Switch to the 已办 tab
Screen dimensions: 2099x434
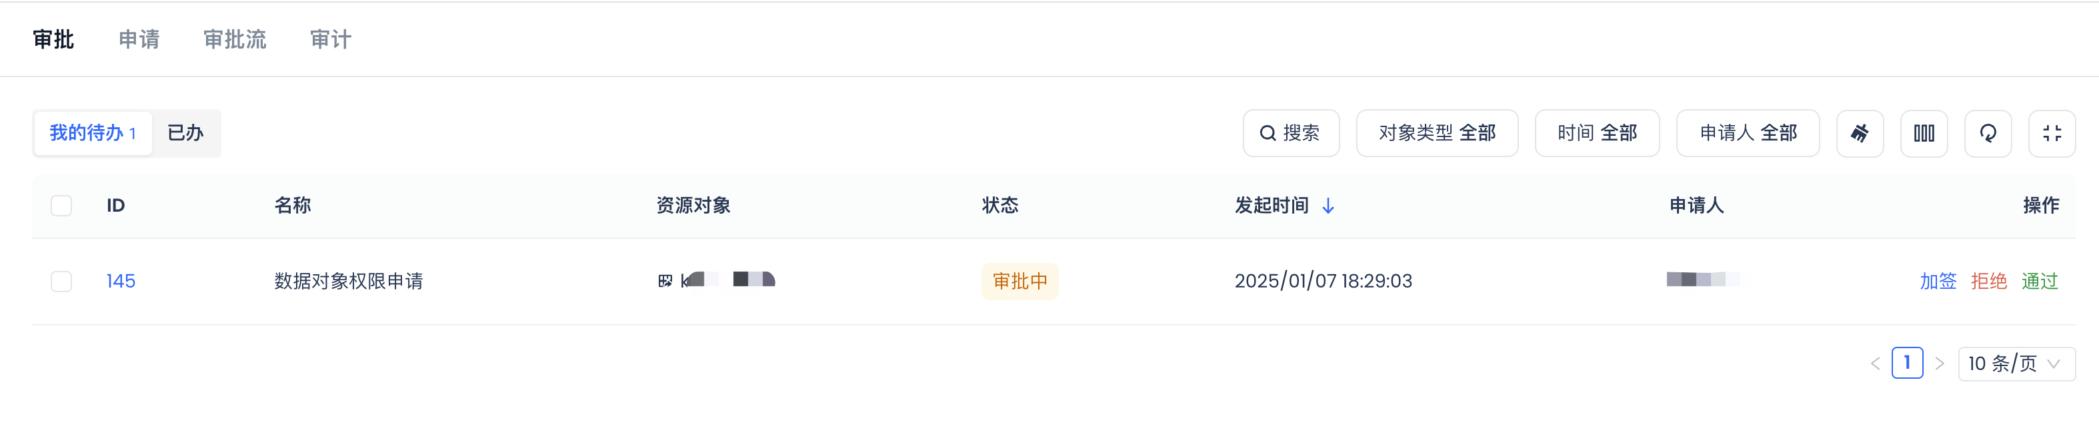coord(185,133)
